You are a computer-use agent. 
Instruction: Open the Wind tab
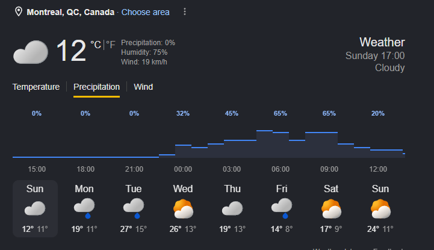[x=143, y=87]
